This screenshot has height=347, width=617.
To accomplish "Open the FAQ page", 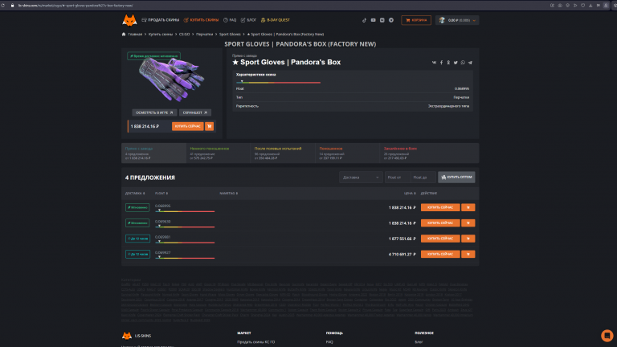I will (230, 20).
